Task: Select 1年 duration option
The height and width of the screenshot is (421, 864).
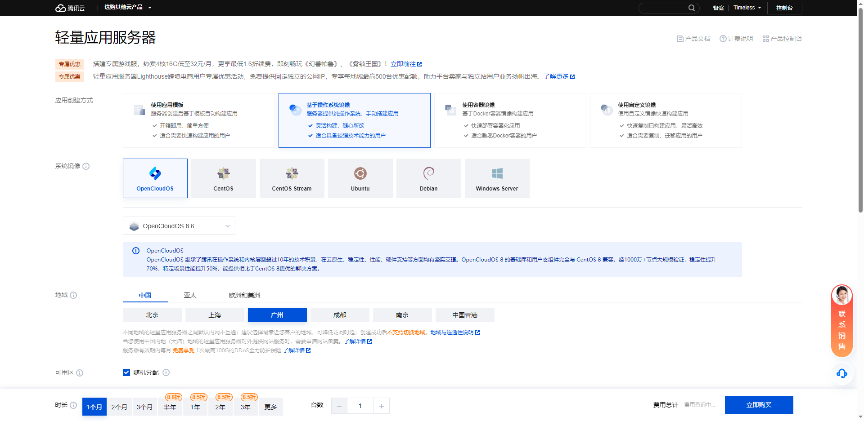Action: click(x=195, y=407)
